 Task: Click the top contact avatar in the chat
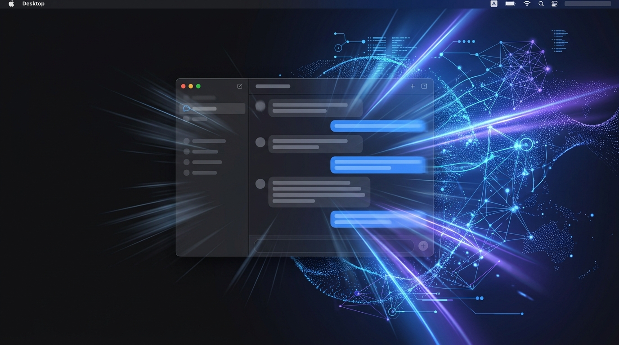(x=260, y=105)
